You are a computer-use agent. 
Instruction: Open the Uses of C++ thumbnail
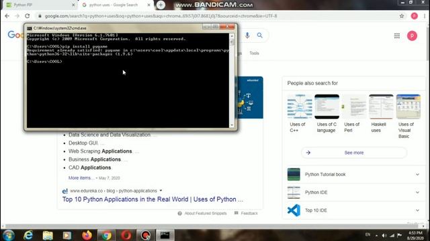[300, 106]
